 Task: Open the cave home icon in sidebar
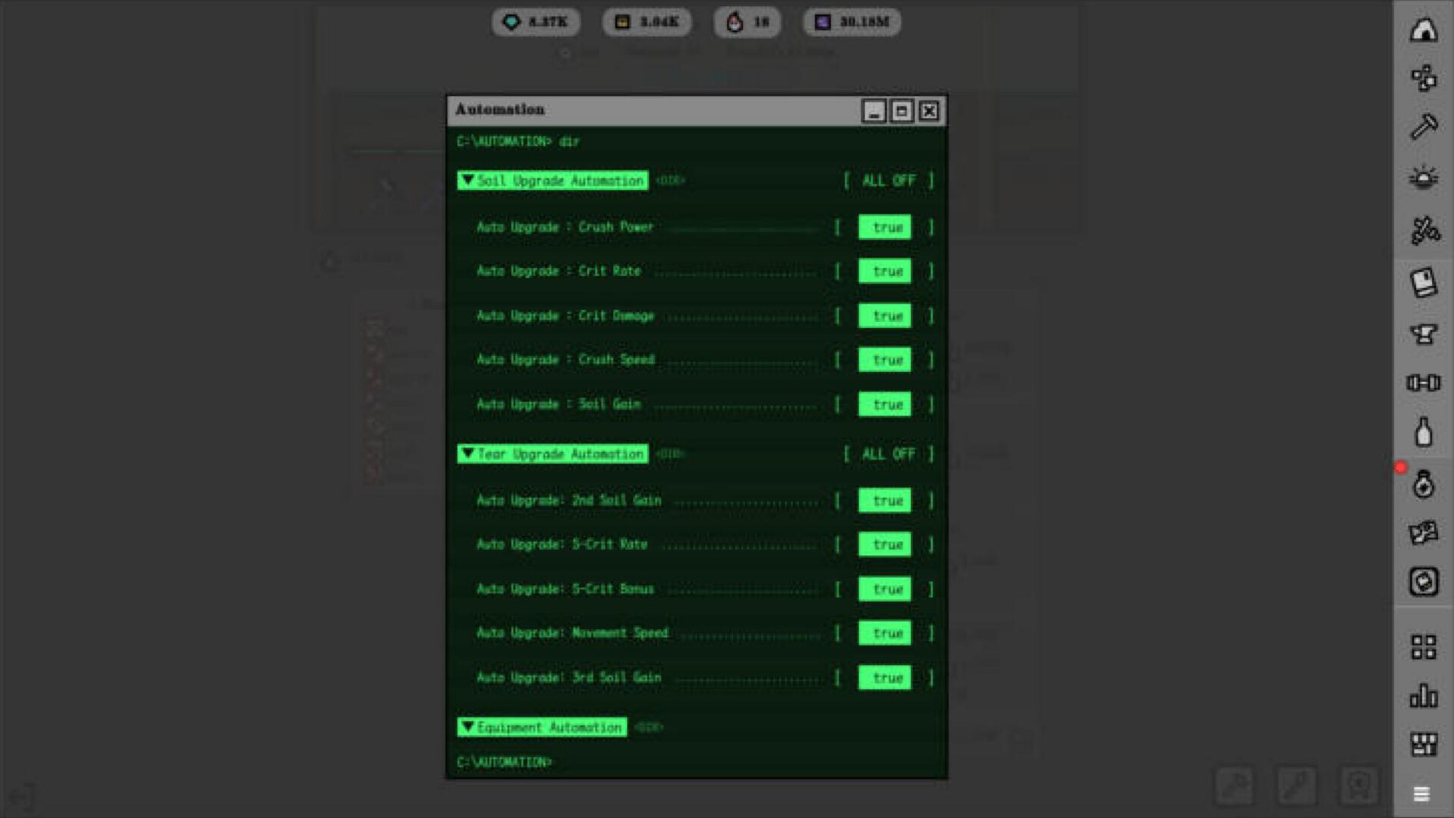[x=1424, y=30]
